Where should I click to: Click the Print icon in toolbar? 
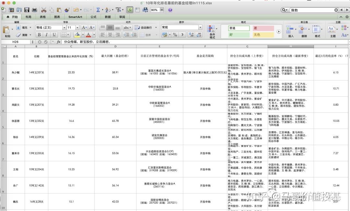coord(34,10)
